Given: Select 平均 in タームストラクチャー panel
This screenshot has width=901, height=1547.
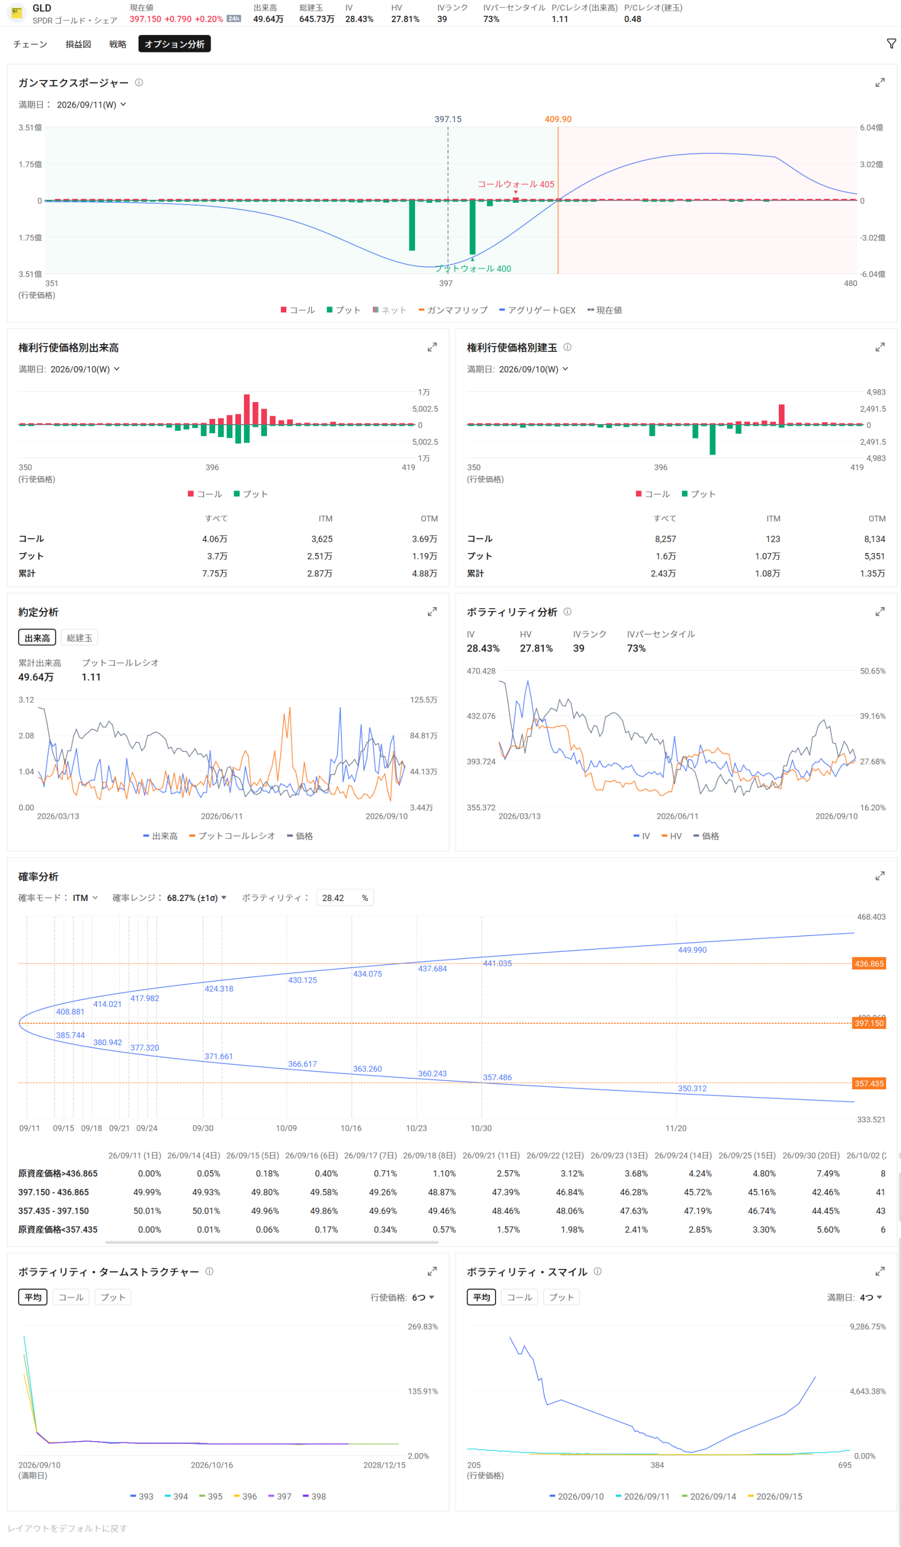Looking at the screenshot, I should [x=33, y=1297].
